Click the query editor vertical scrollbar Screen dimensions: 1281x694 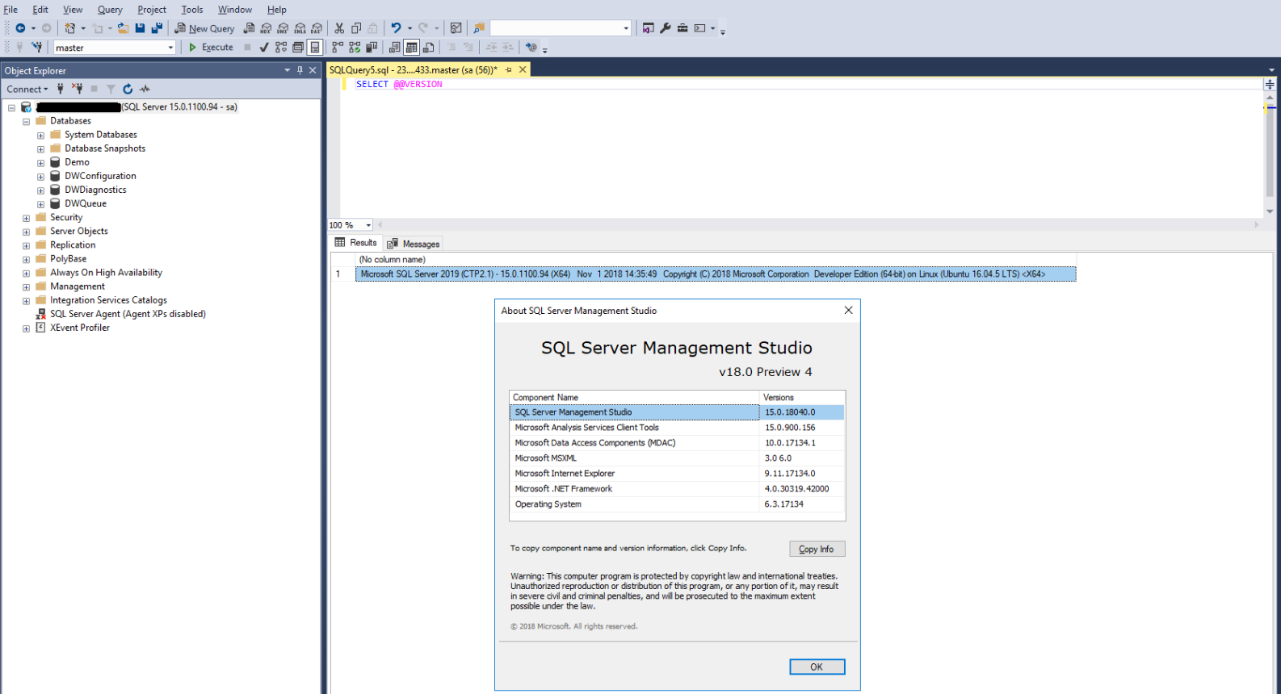point(1270,153)
